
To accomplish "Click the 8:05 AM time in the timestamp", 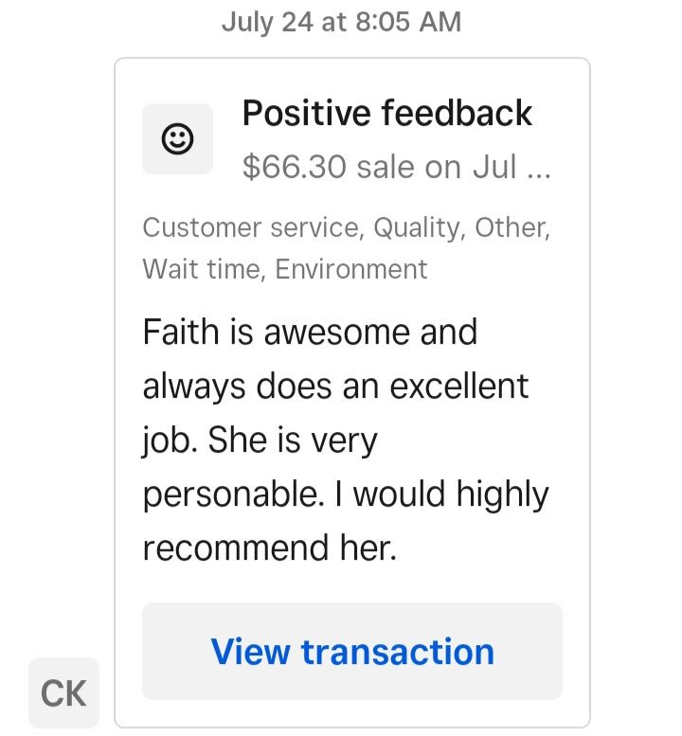I will (x=408, y=22).
